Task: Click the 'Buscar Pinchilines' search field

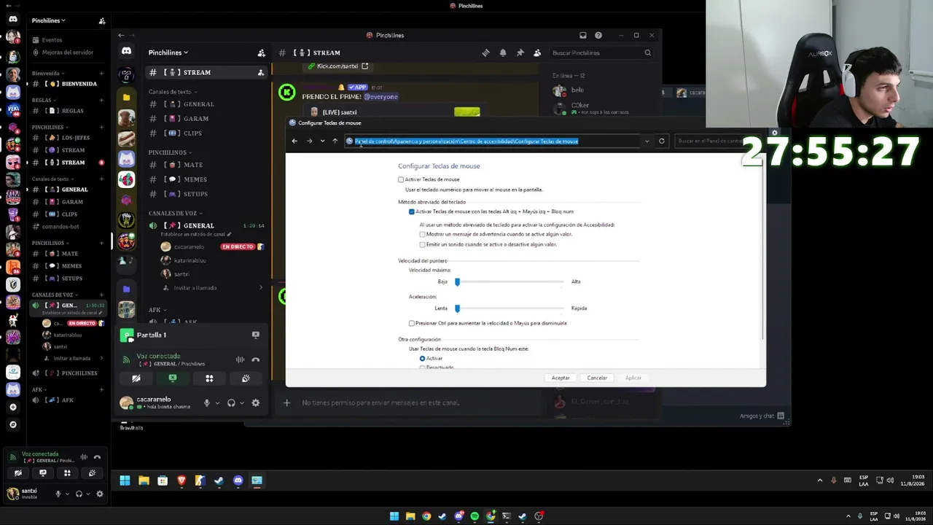Action: pos(601,52)
